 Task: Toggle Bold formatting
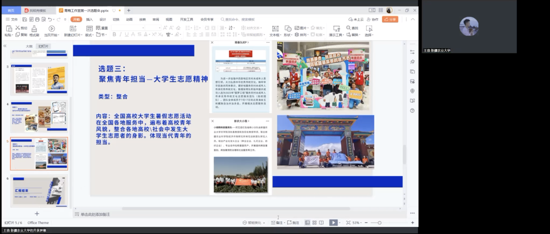[x=115, y=35]
